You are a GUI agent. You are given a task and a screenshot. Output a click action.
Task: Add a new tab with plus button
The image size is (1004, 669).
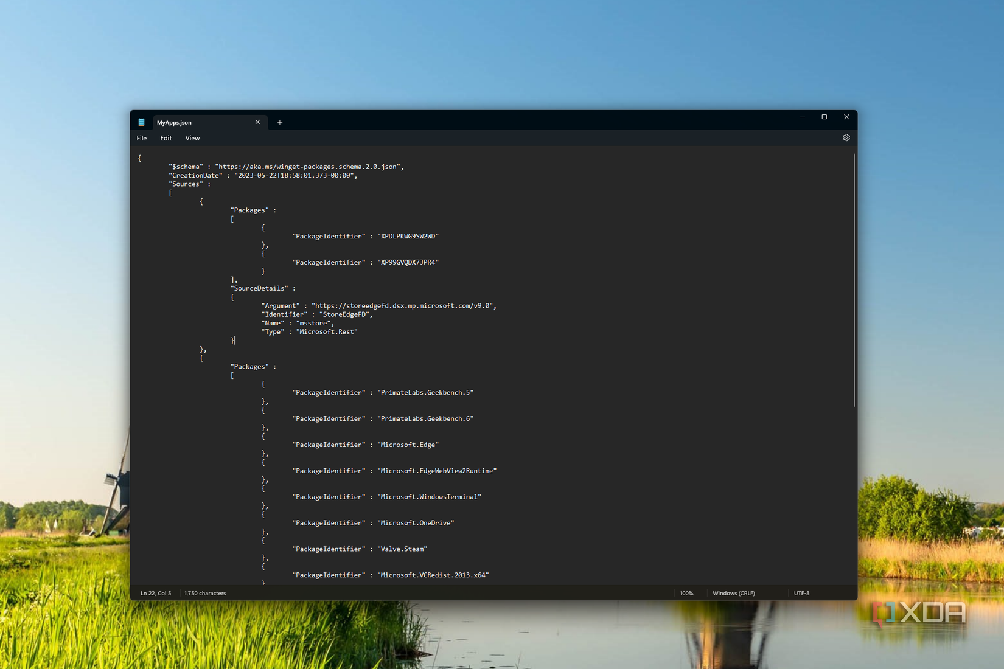pos(280,122)
